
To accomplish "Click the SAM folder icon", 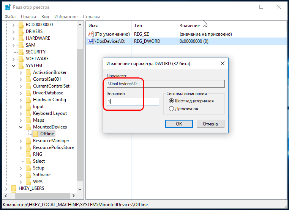I will (x=21, y=45).
